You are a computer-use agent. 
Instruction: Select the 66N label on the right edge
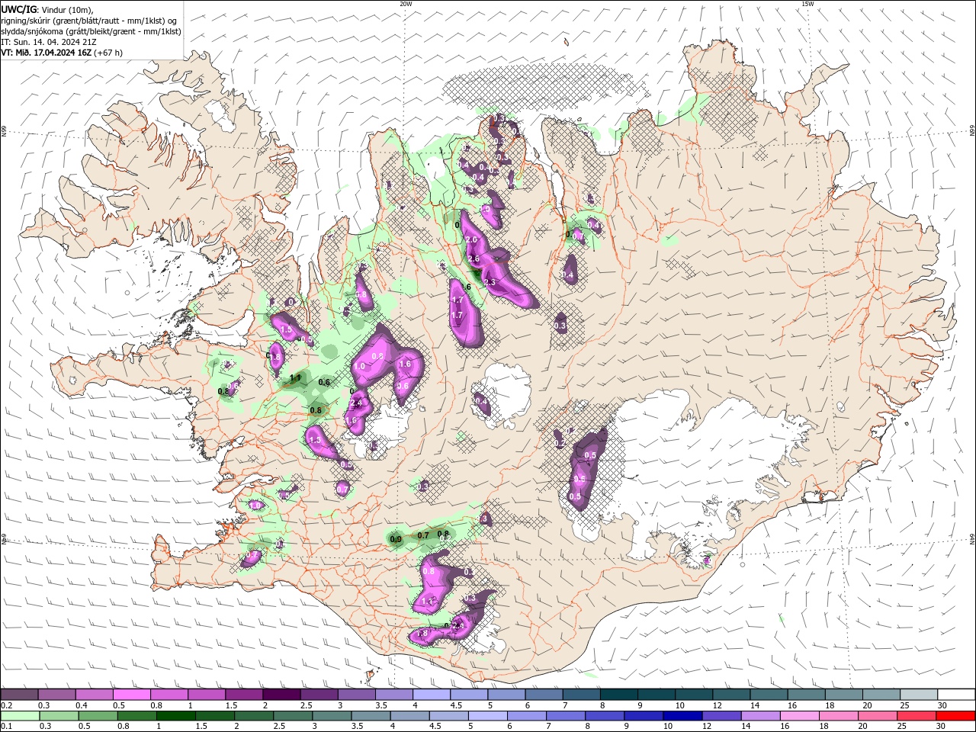972,131
